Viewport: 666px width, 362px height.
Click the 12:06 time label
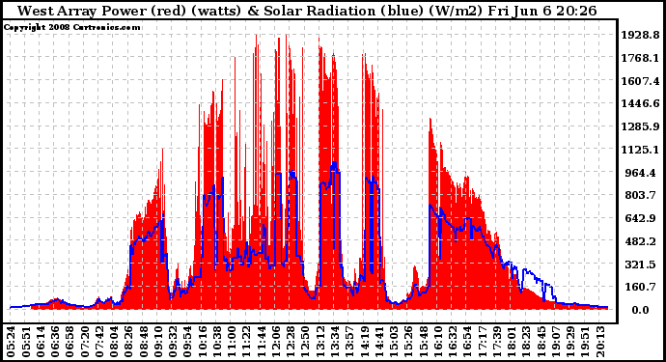point(276,342)
